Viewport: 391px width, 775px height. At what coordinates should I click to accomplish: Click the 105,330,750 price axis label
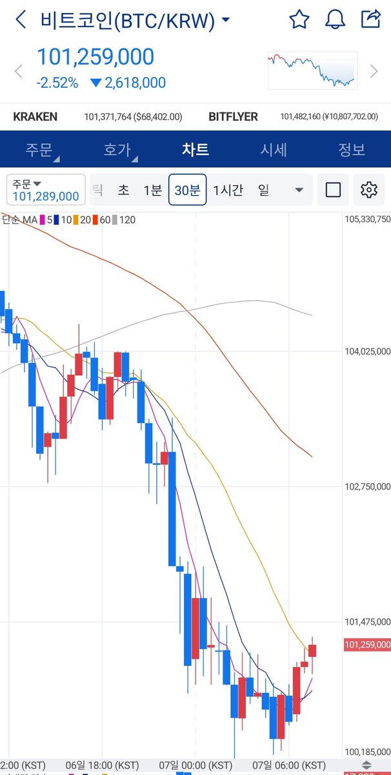(x=367, y=220)
